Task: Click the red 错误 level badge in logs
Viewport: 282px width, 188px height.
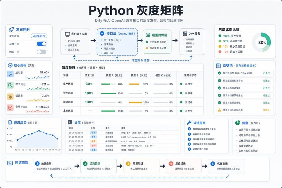Action: (93, 145)
